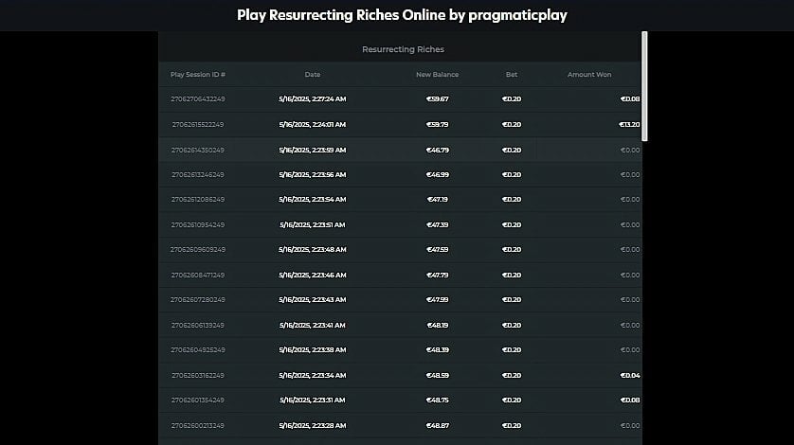Click the Amount Won column header
794x445 pixels.
(589, 75)
